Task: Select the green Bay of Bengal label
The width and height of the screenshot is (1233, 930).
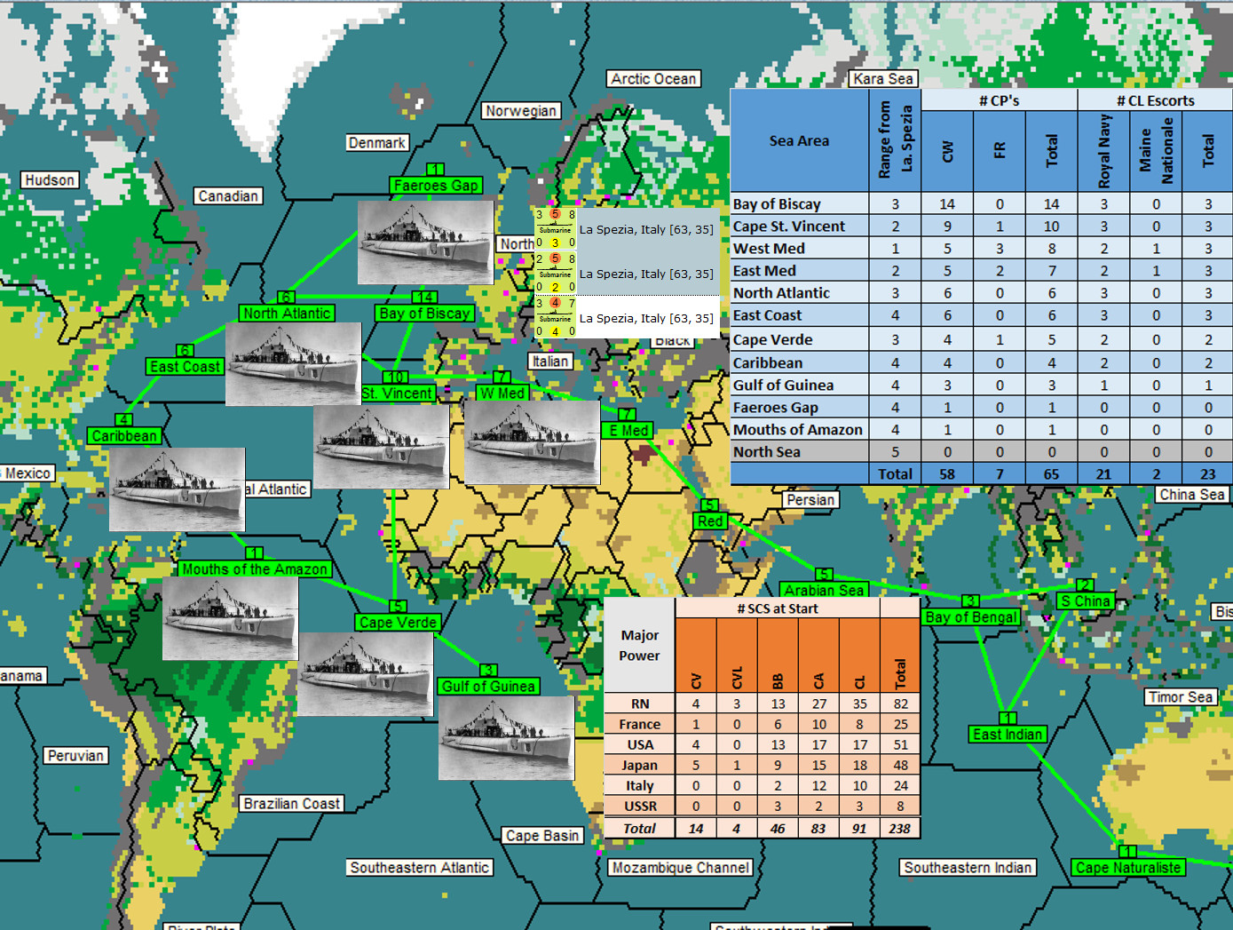Action: 971,617
